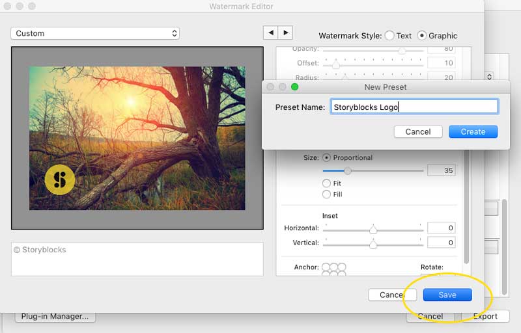The width and height of the screenshot is (521, 333).
Task: Open Plug-in Manager in Export window
Action: click(x=55, y=317)
